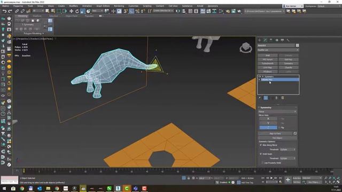Apply the Symmetry modifier set button
This screenshot has width=342, height=192.
point(289,63)
